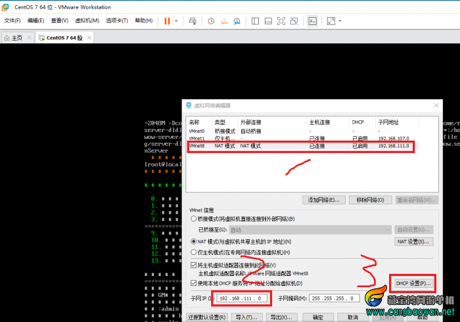Close the 虚拟网络编辑器 dialog
460x322 pixels.
436,105
